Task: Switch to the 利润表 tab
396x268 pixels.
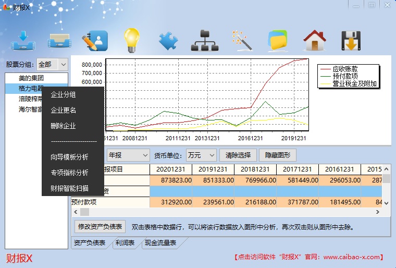Action: coord(125,243)
